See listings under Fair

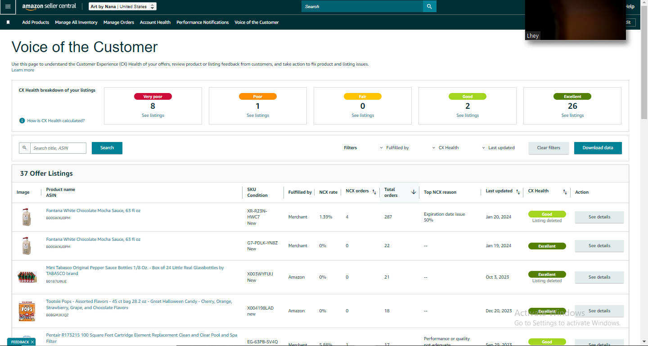pyautogui.click(x=363, y=115)
